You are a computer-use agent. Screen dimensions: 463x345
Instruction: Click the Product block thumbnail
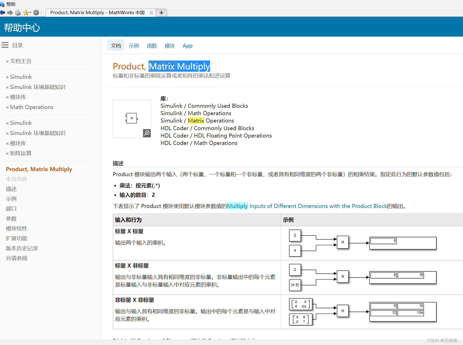(x=132, y=118)
